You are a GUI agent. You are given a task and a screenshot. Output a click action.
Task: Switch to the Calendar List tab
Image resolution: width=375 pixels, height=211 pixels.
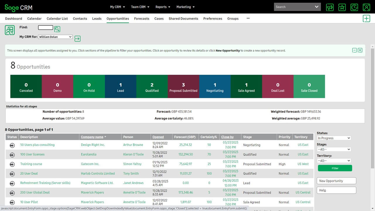coord(57,18)
